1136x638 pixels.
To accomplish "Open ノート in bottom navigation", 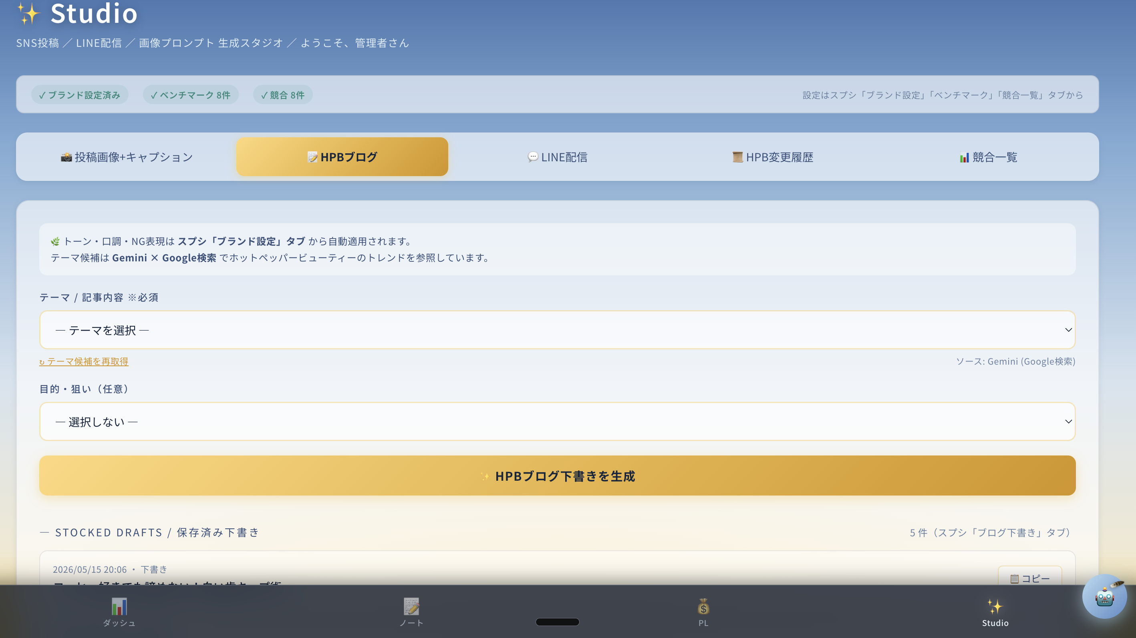I will click(x=411, y=612).
